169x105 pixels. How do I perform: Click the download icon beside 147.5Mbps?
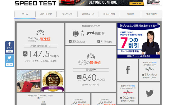pyautogui.click(x=25, y=54)
